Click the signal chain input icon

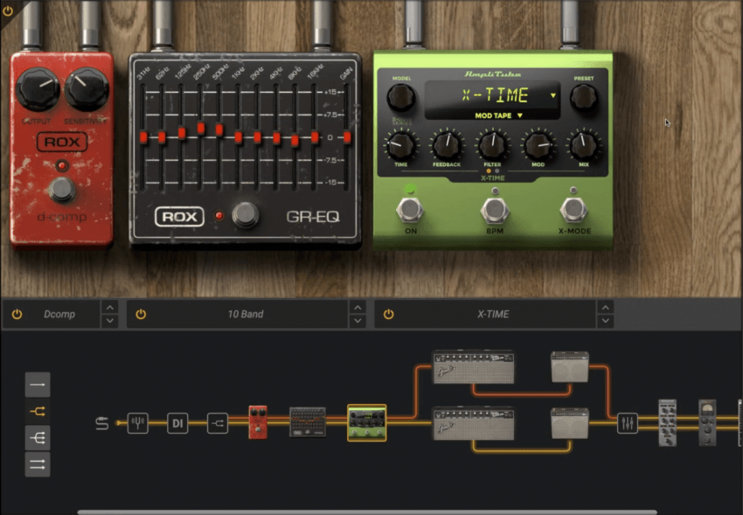tap(102, 423)
